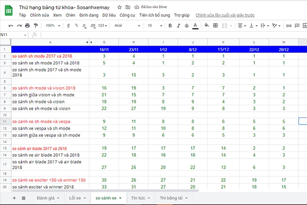Image resolution: width=307 pixels, height=205 pixels.
Task: Open Google Sheets home logo
Action: click(x=9, y=11)
